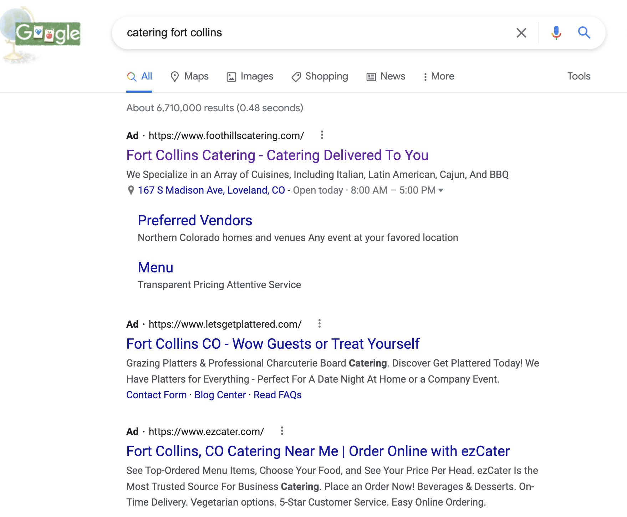This screenshot has width=627, height=517.
Task: Open Fort Collins CO - Wow Guests or Treat Yourself
Action: tap(273, 344)
